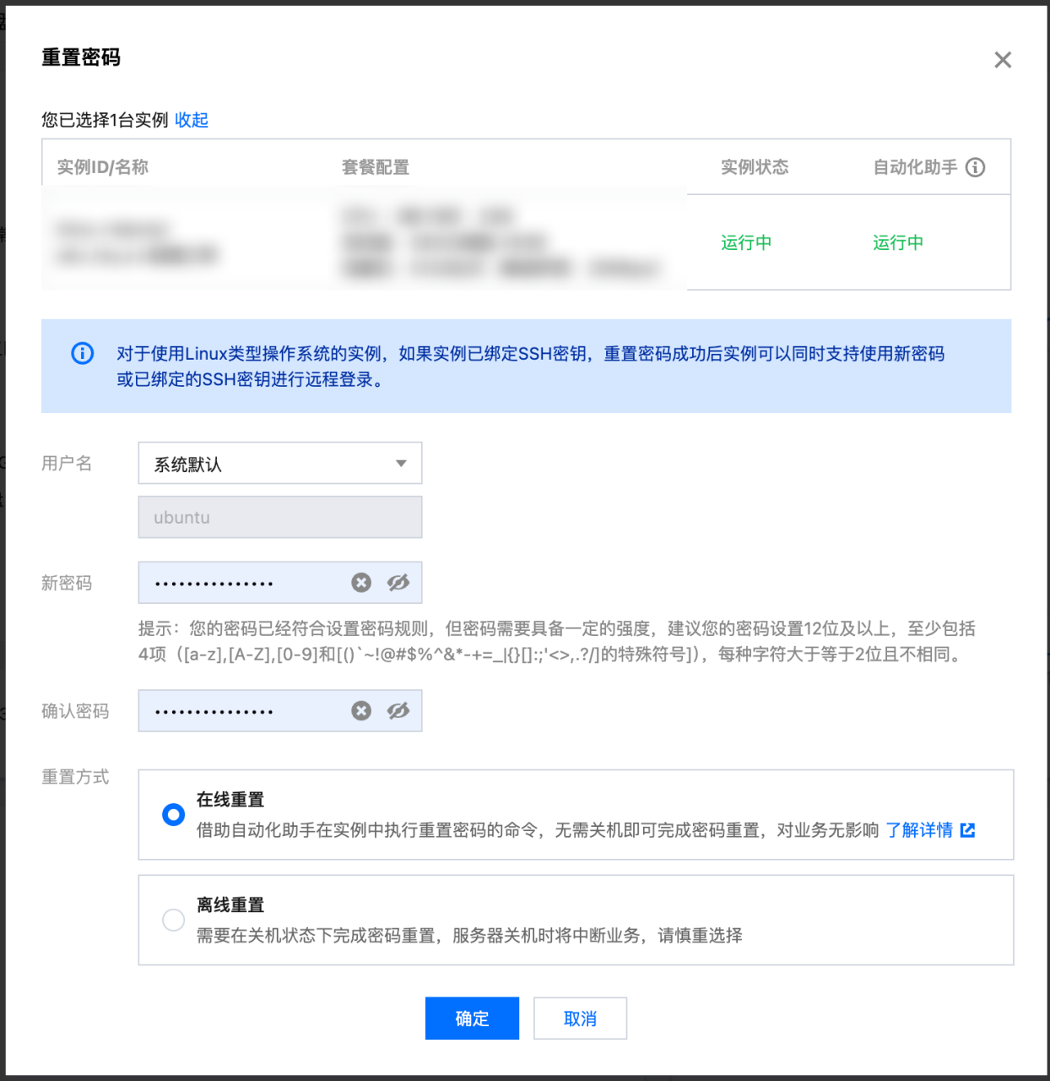Click the password strength hint starting with 提示
Viewport: 1050px width, 1081px height.
coord(557,641)
